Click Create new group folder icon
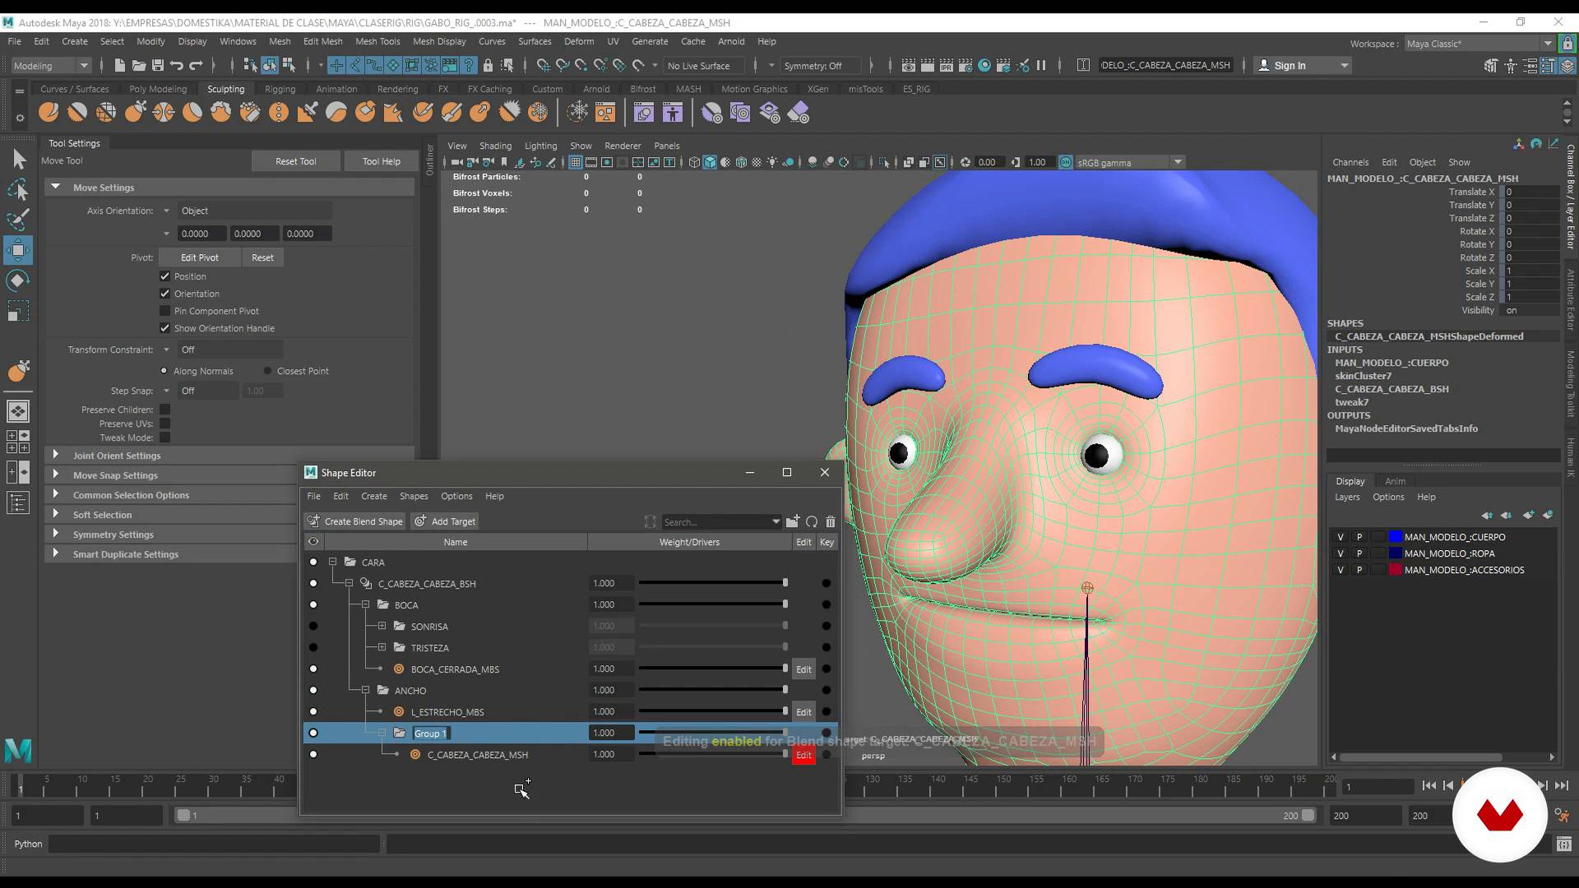The height and width of the screenshot is (888, 1579). click(x=793, y=521)
